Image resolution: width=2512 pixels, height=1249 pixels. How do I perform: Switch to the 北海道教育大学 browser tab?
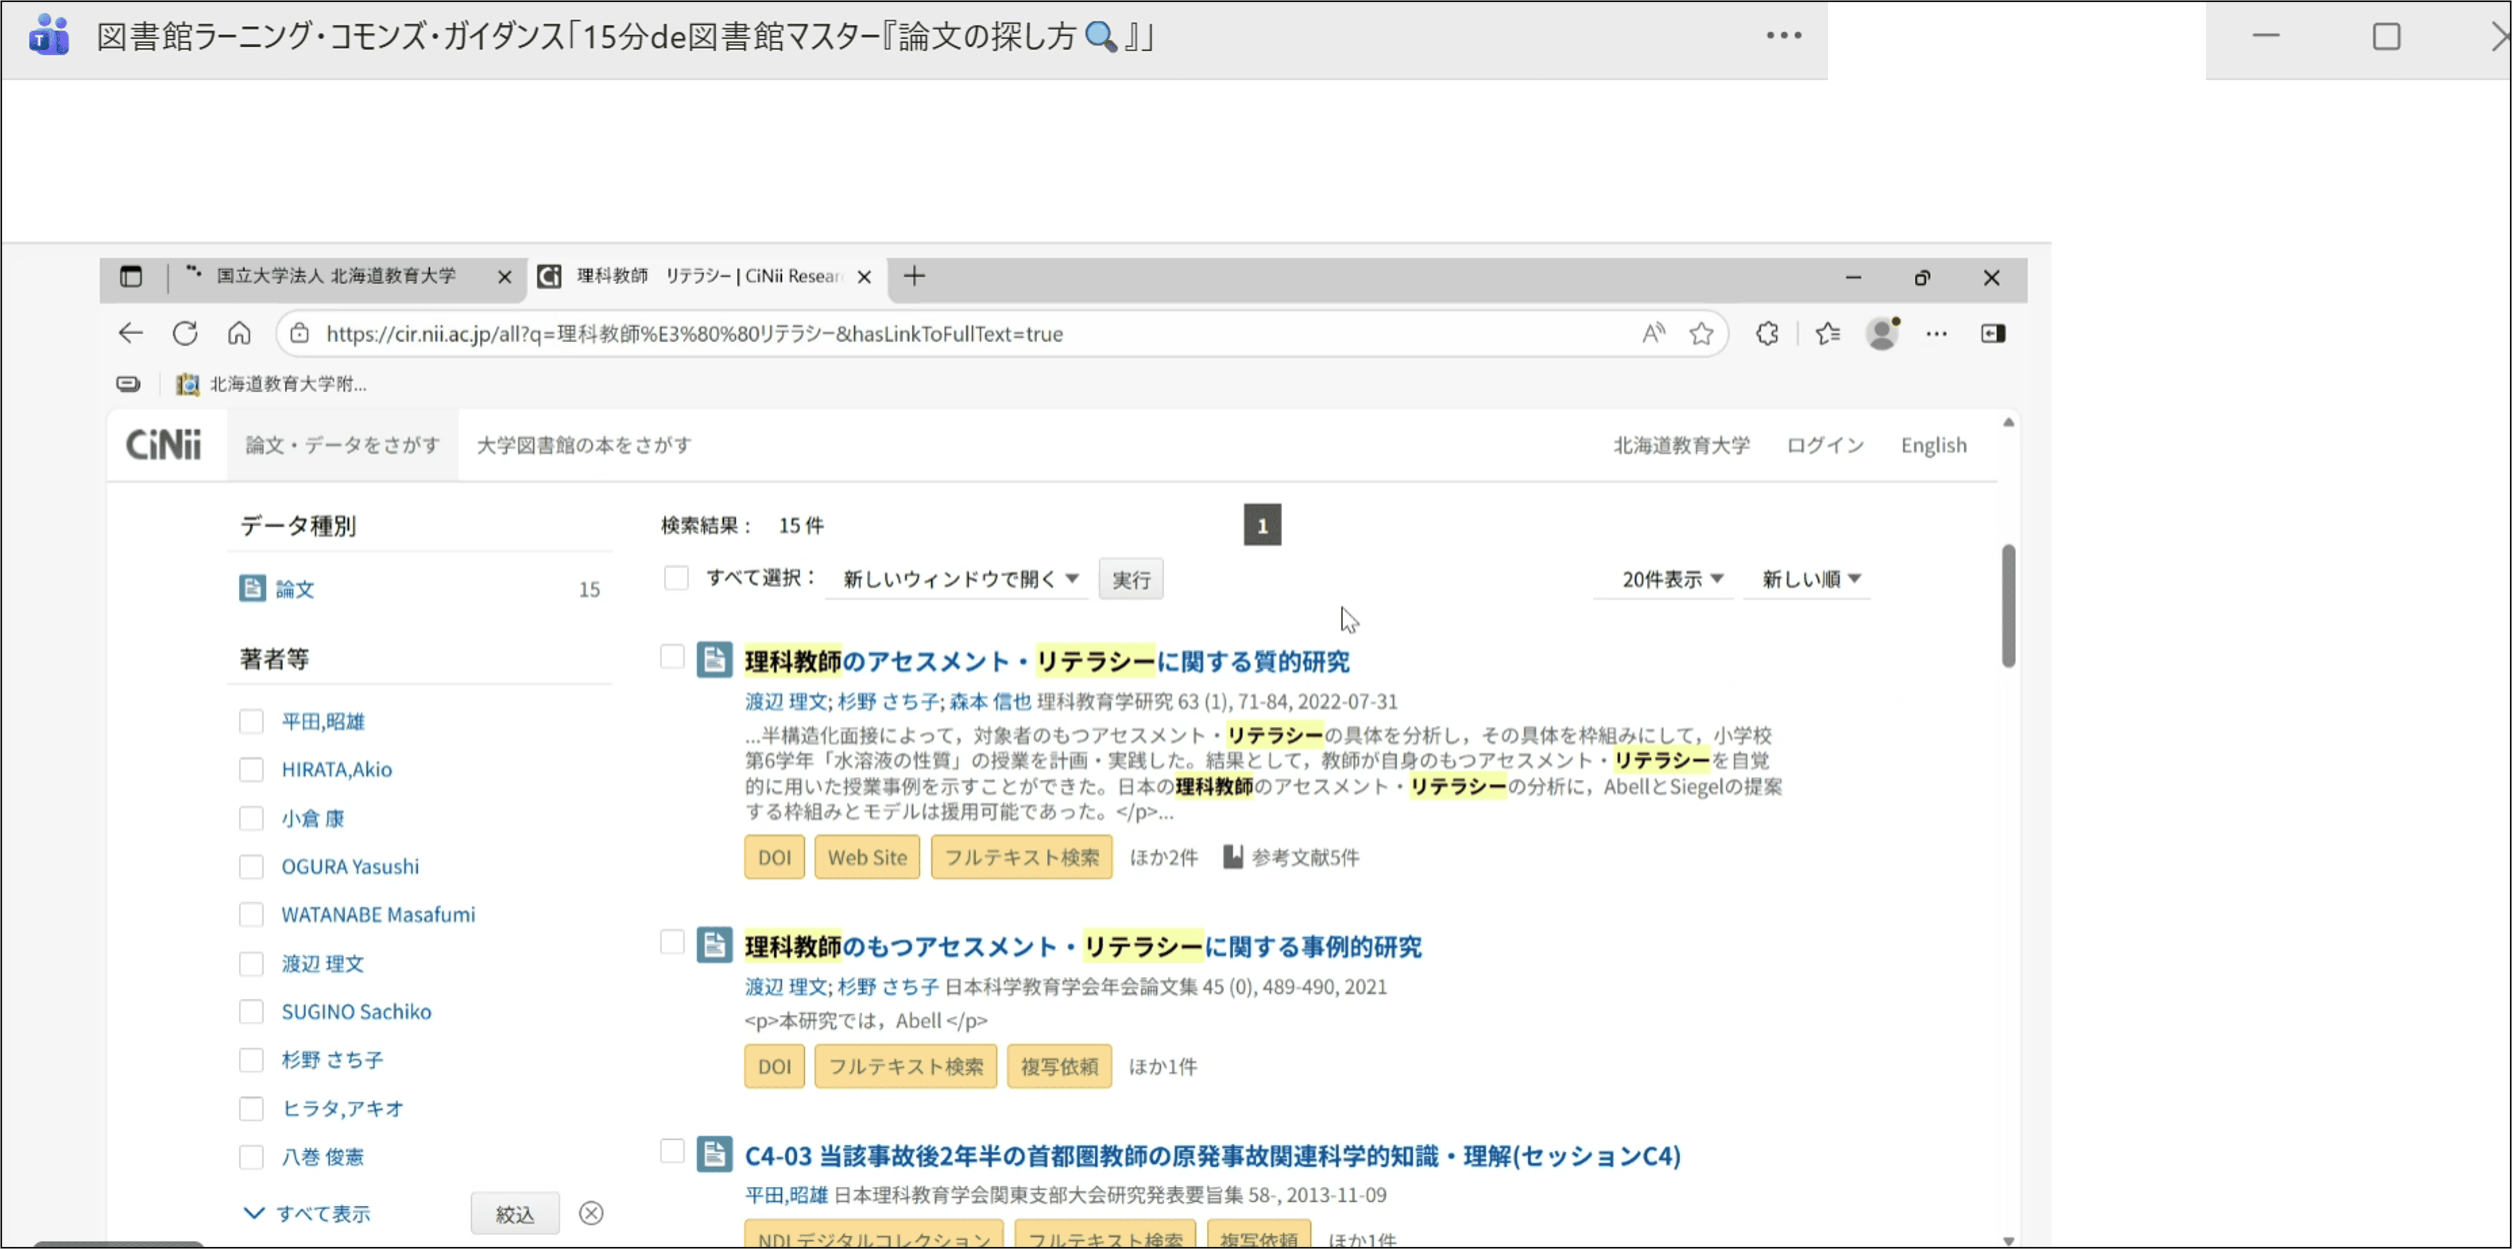pyautogui.click(x=336, y=277)
